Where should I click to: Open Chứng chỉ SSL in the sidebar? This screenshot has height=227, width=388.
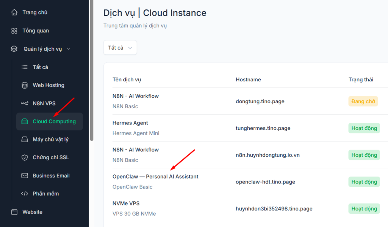click(x=51, y=157)
